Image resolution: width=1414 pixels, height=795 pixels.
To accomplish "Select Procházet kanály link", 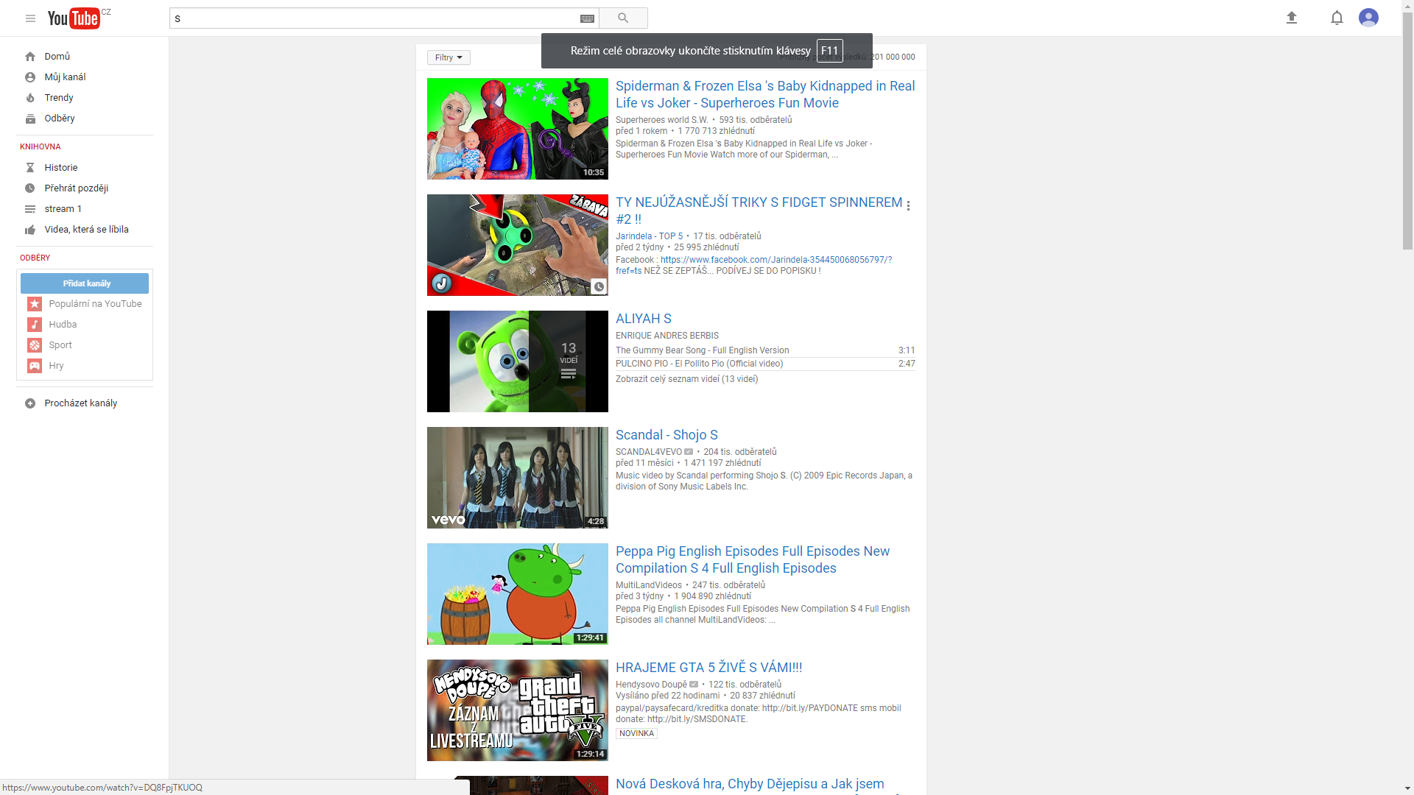I will [81, 403].
